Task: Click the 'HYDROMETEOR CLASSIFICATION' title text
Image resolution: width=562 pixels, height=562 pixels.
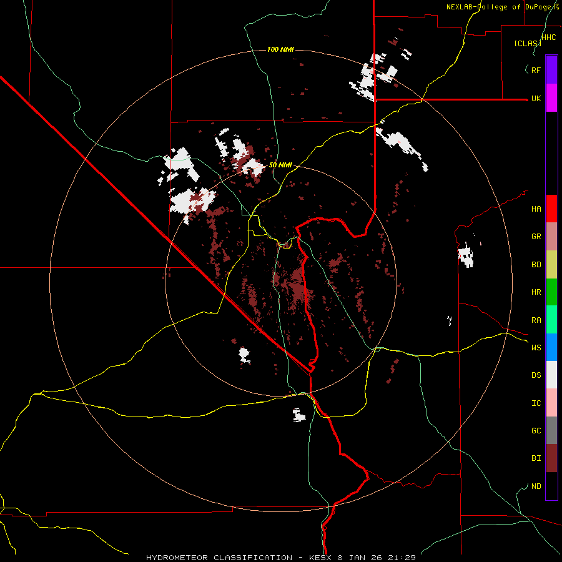Action: tap(219, 558)
